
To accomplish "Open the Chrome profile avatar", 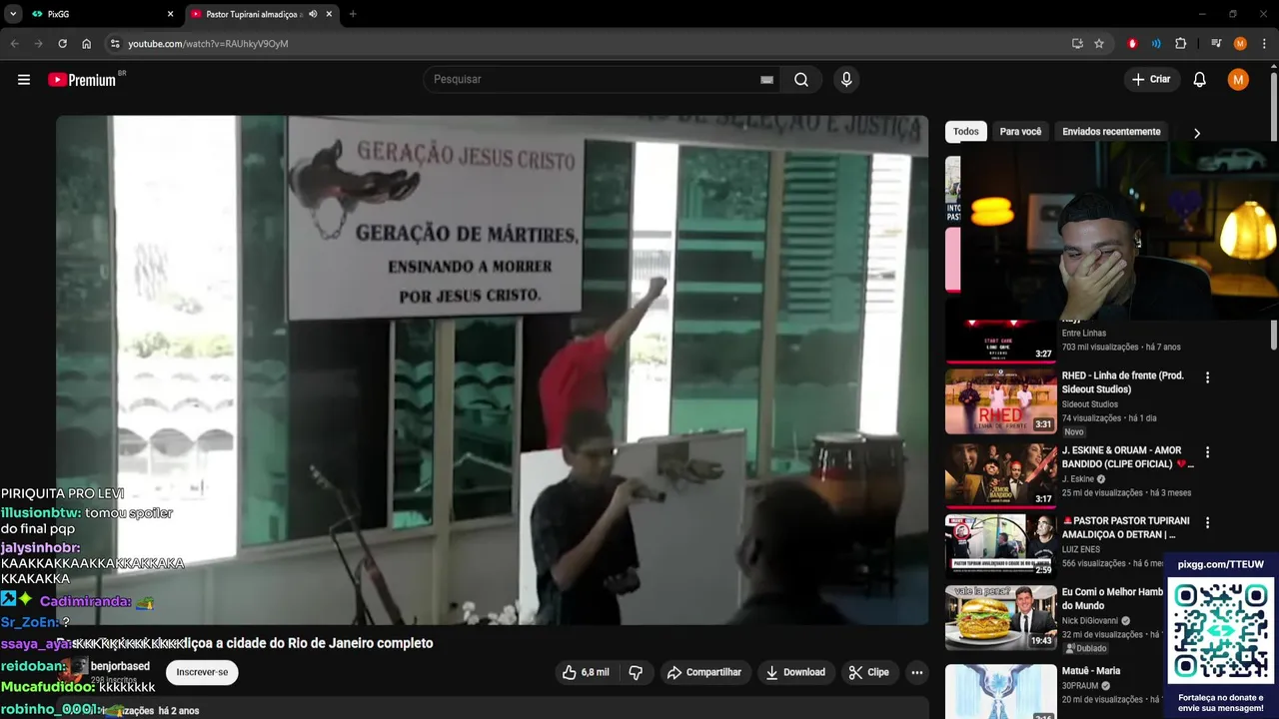I will (x=1240, y=44).
